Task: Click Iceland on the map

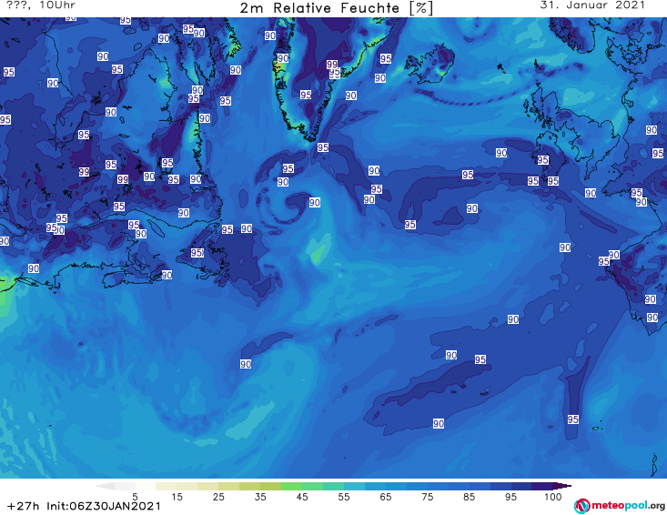Action: (429, 65)
